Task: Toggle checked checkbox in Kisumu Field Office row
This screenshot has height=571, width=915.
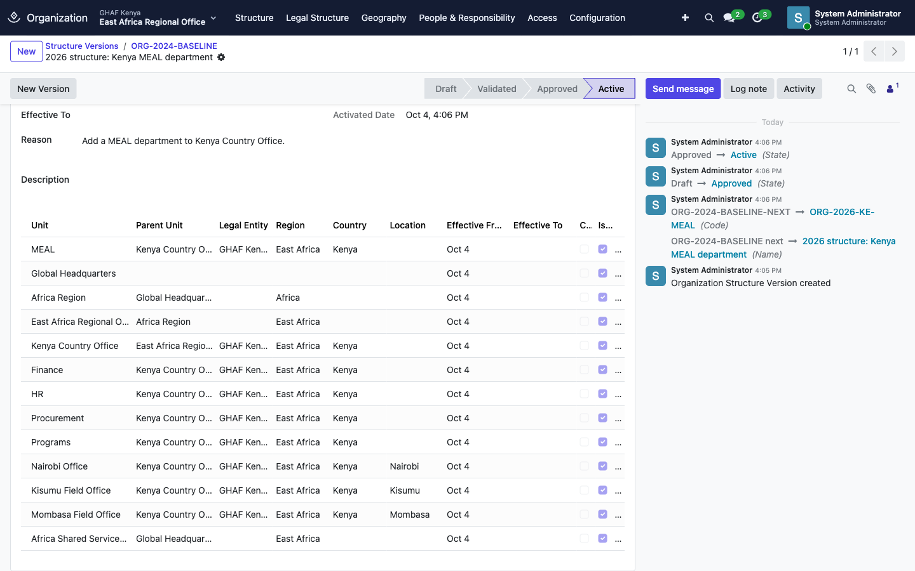Action: tap(603, 490)
